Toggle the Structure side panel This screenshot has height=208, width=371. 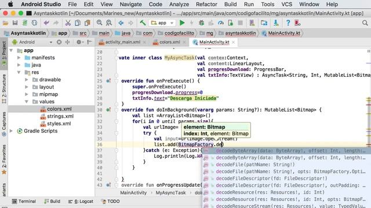click(x=4, y=89)
